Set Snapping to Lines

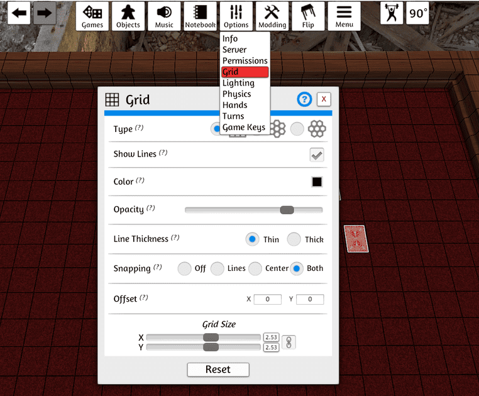click(217, 268)
